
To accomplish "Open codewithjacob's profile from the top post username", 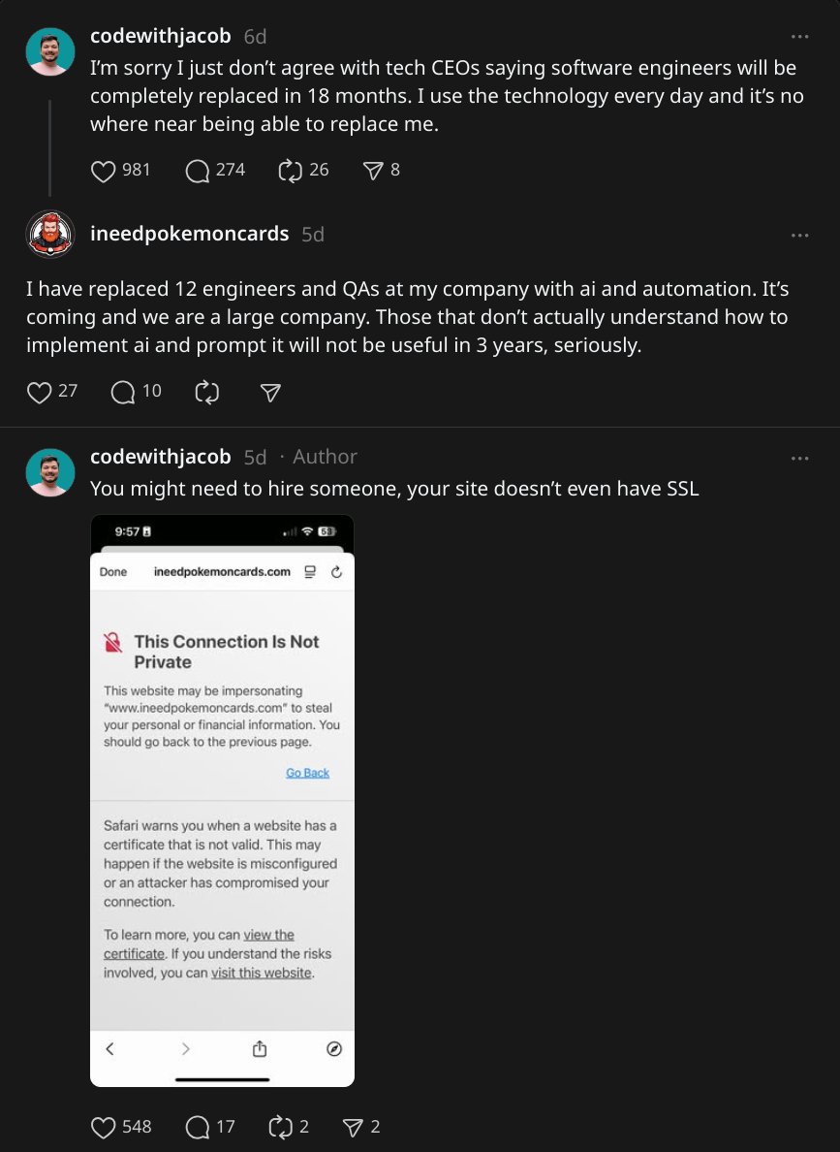I will [x=161, y=36].
